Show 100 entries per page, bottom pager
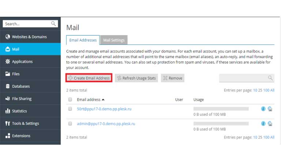This screenshot has width=281, height=164. pyautogui.click(x=266, y=137)
